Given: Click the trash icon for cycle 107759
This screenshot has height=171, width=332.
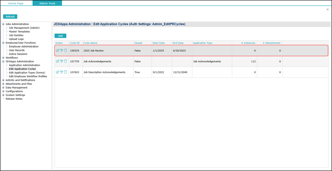Looking at the screenshot, I should [x=66, y=61].
